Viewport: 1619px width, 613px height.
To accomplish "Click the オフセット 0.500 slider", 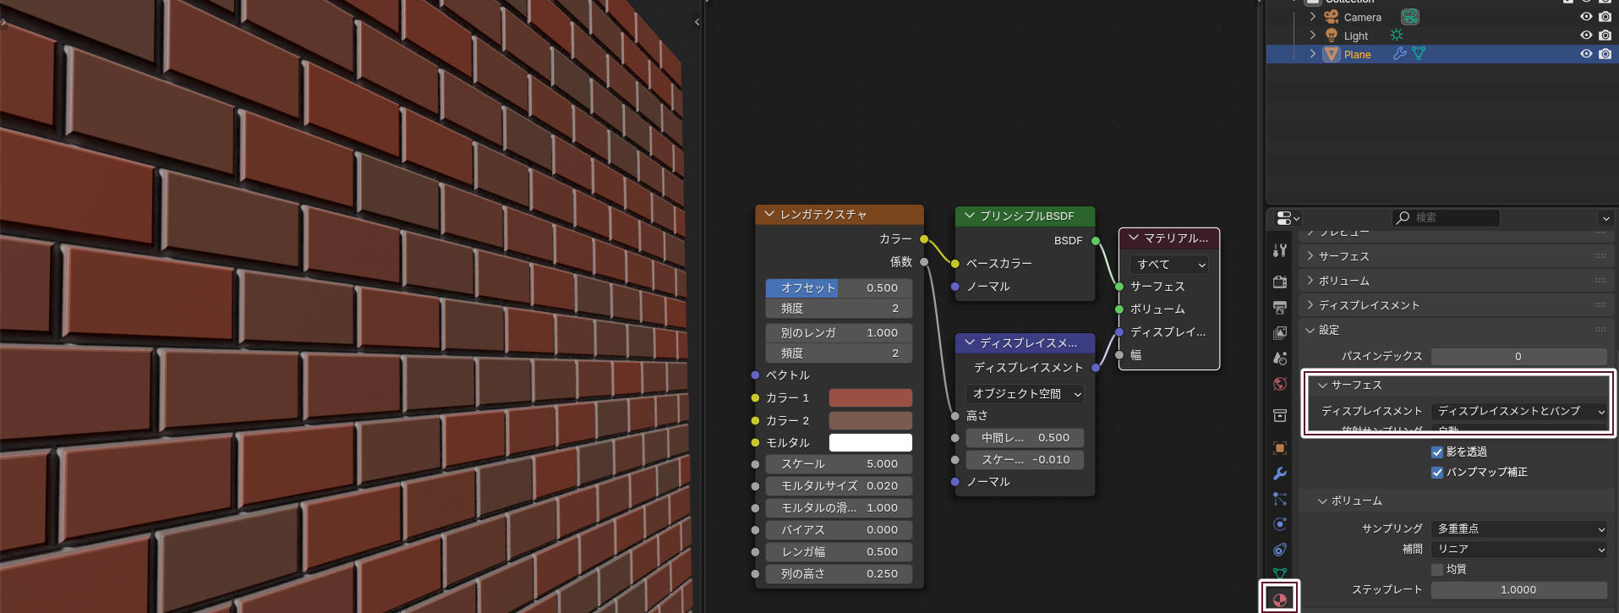I will point(839,288).
